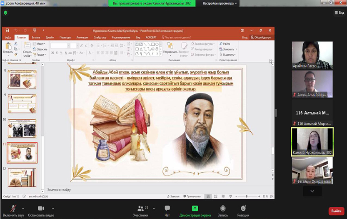Click the green encryption shield icon
The width and height of the screenshot is (347, 219).
pyautogui.click(x=5, y=13)
